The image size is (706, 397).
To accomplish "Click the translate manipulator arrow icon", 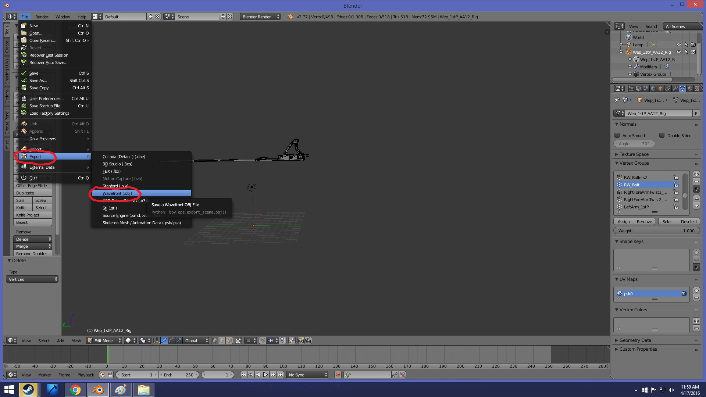I will tap(164, 340).
